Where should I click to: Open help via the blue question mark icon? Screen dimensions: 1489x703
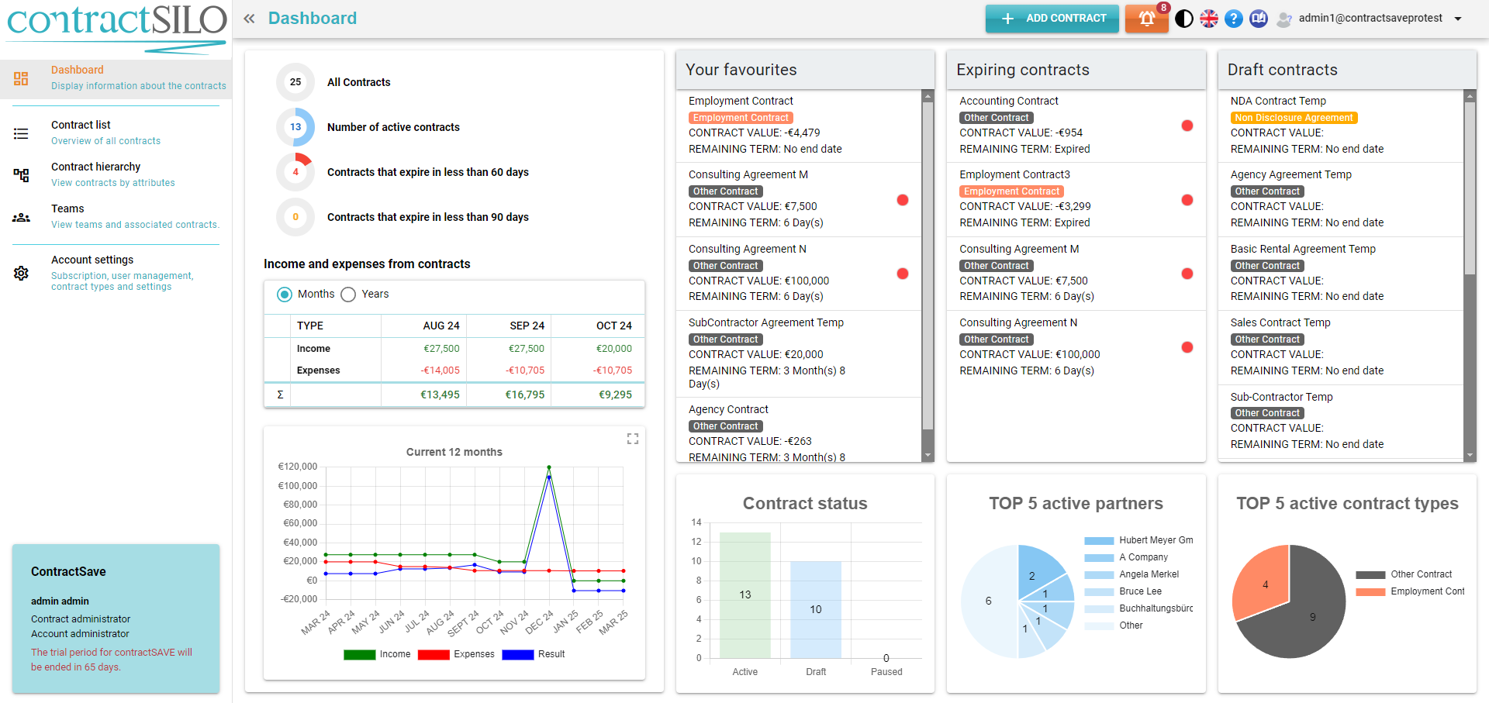(1233, 19)
